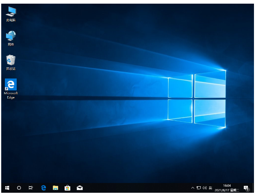256x196 pixels.
Task: Click the Cortana search circle
Action: pyautogui.click(x=19, y=188)
